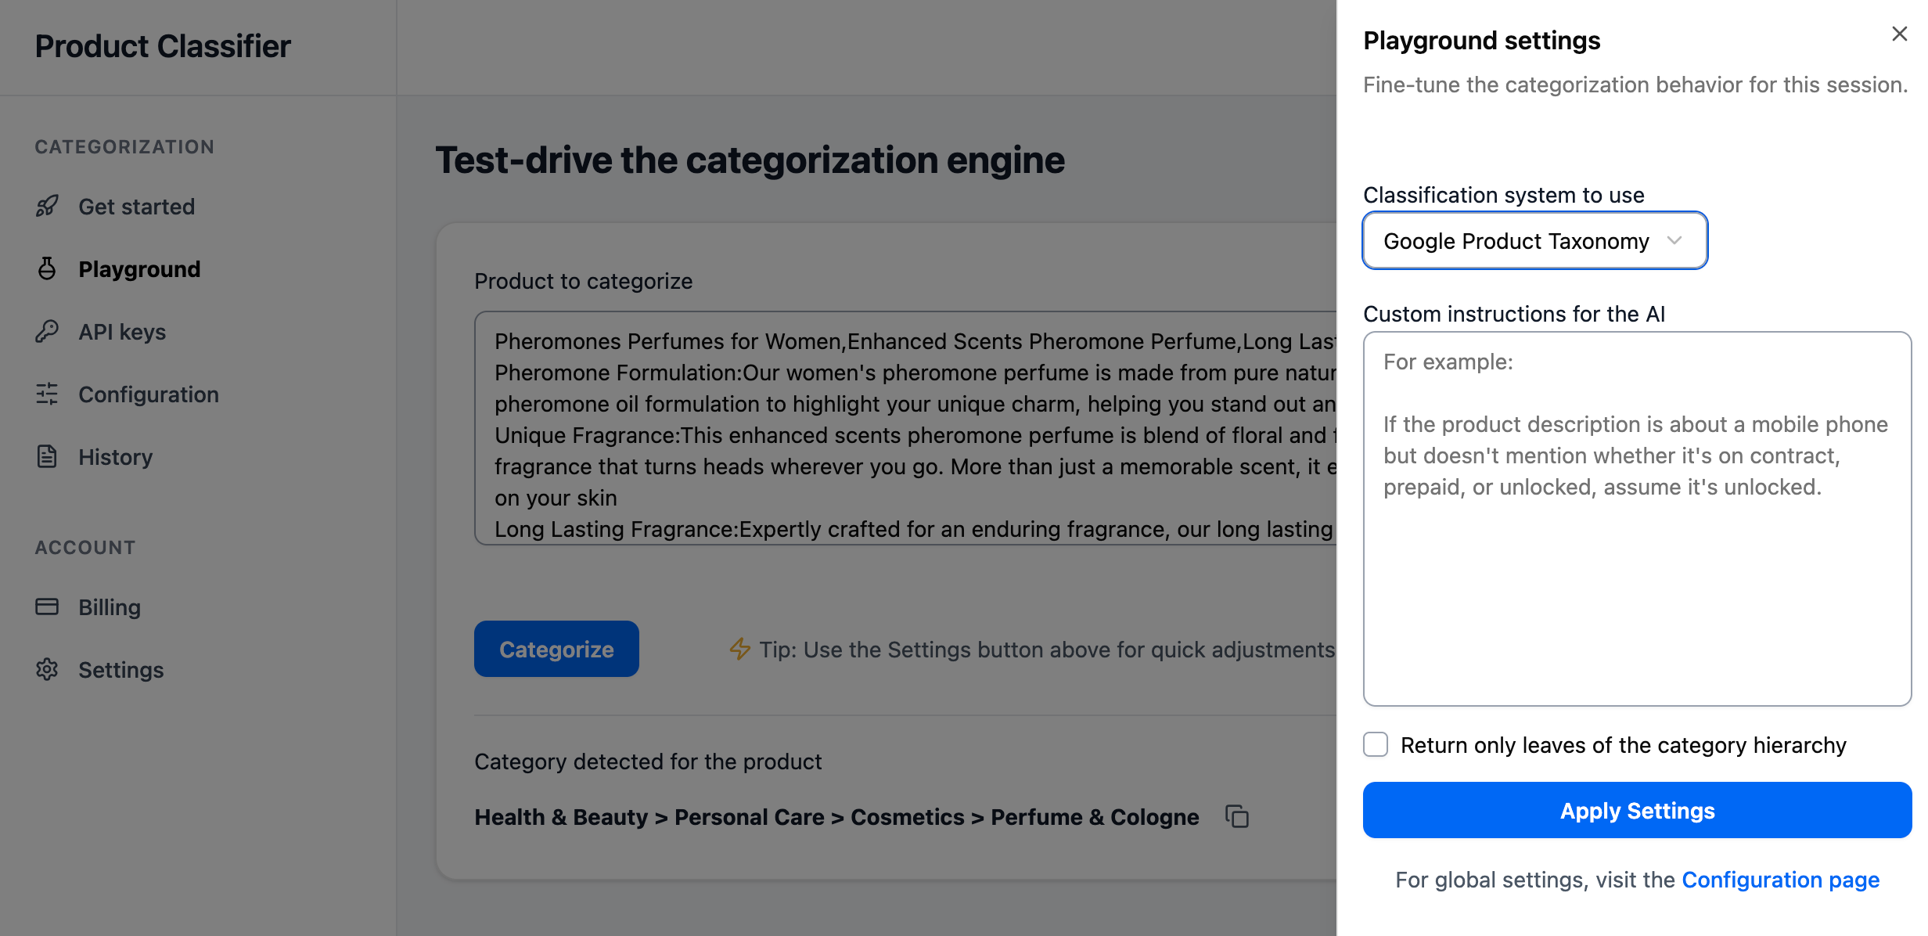Go to the Configuration sidebar item

(148, 394)
